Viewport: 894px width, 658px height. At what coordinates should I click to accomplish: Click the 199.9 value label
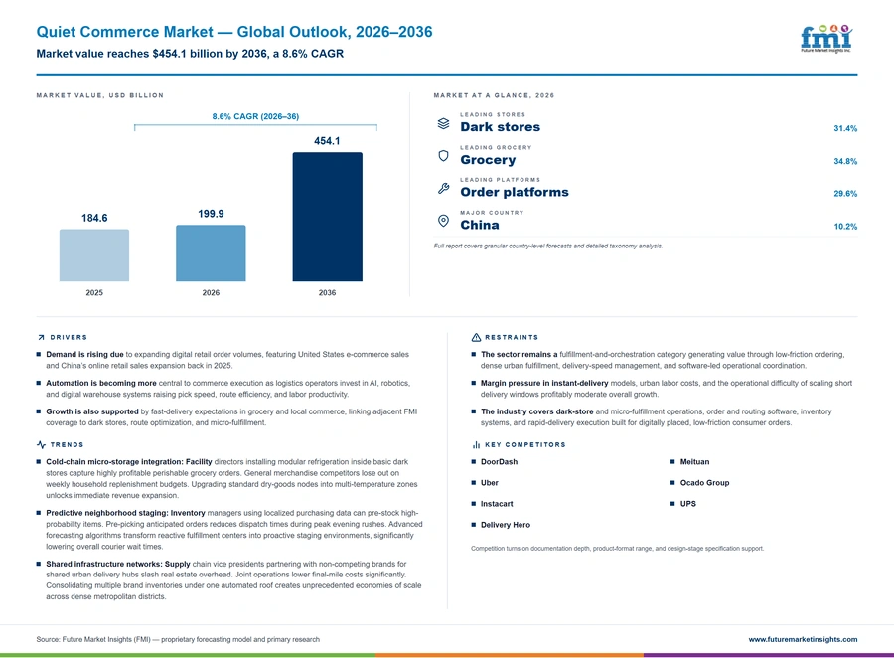coord(211,214)
